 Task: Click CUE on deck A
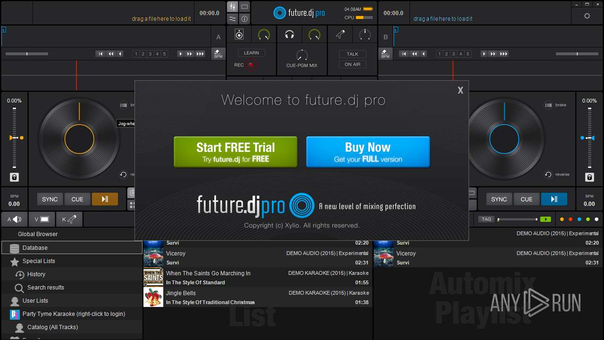77,199
